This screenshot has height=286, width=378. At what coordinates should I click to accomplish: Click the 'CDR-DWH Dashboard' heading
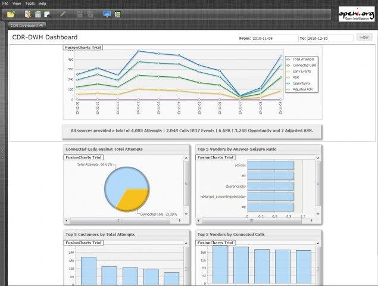click(x=45, y=37)
